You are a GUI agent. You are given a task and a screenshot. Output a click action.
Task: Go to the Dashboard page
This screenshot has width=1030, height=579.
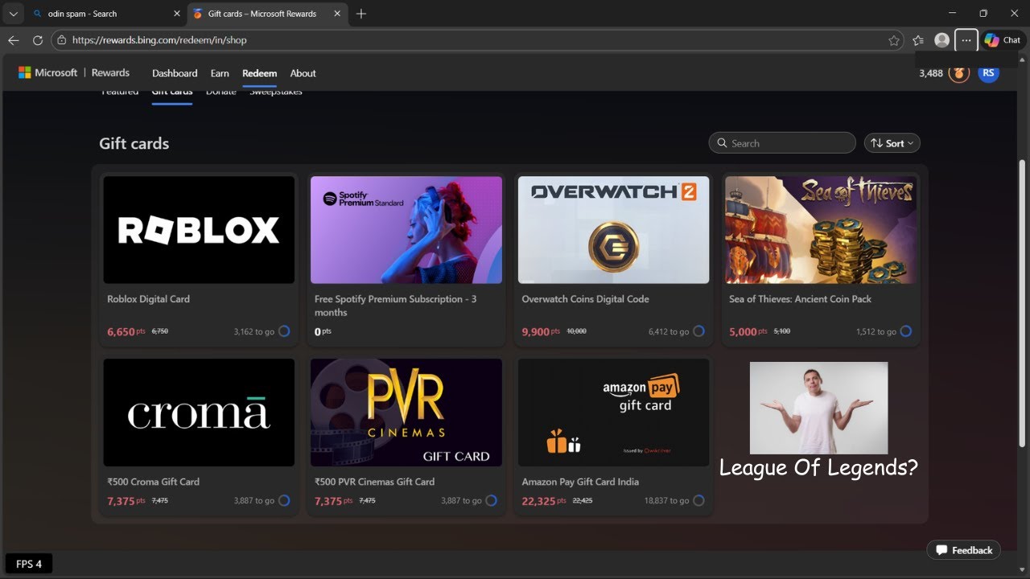(x=175, y=73)
